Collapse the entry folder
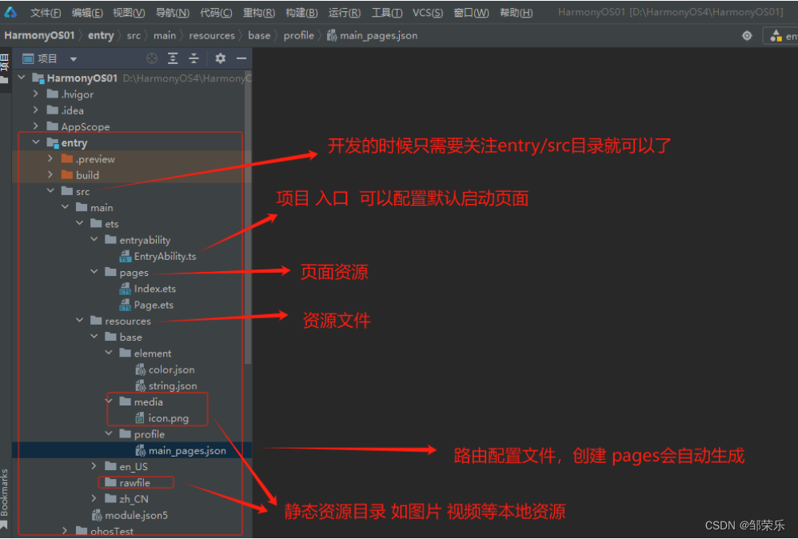 34,142
